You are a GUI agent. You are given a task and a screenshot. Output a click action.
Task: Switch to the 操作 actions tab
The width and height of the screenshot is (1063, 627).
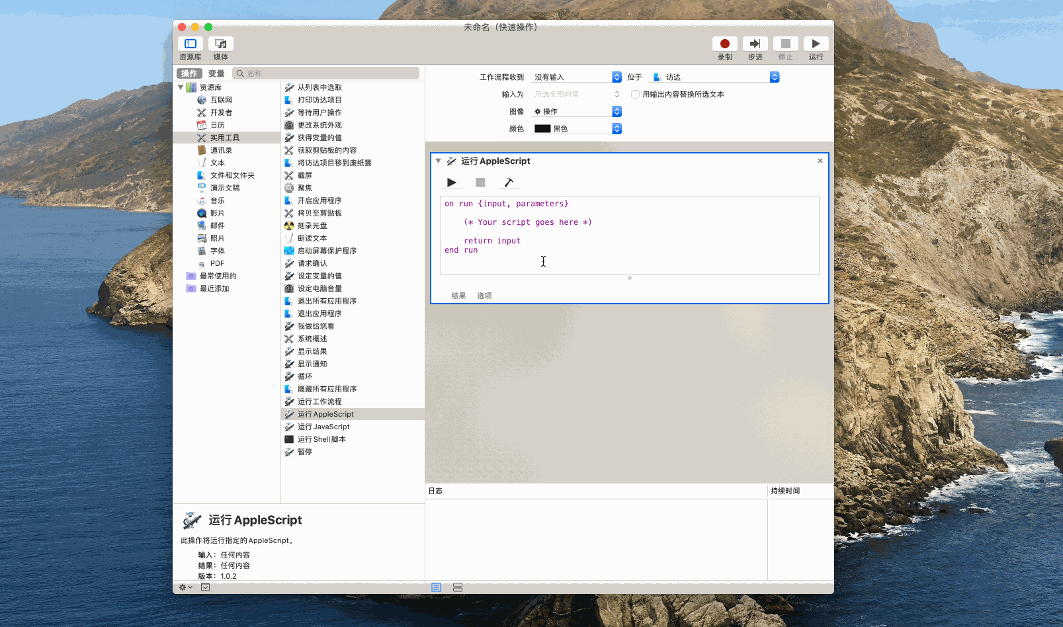pyautogui.click(x=189, y=73)
